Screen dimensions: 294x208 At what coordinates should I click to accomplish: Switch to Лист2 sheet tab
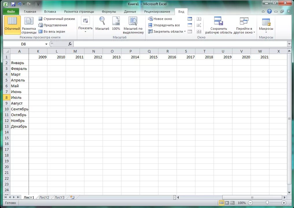[x=44, y=198]
